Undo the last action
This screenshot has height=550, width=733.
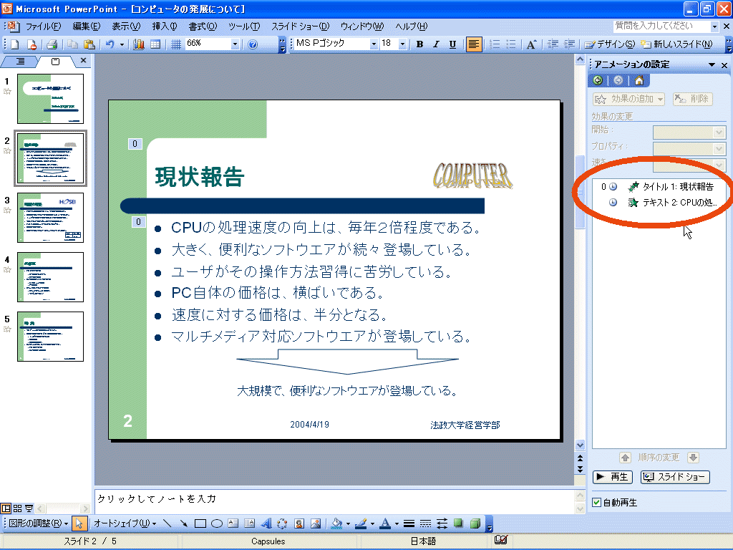coord(110,44)
